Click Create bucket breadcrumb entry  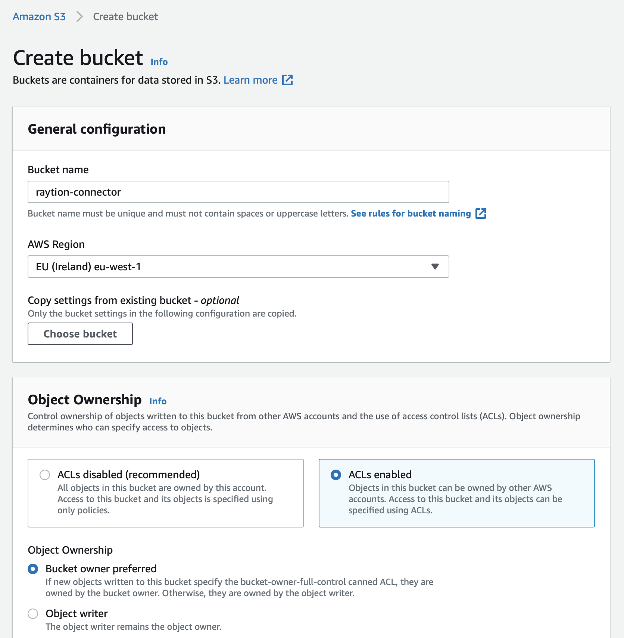tap(125, 16)
